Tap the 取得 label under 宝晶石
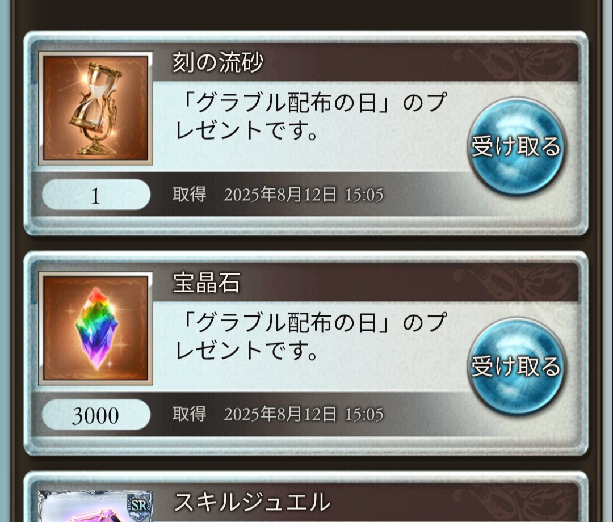The width and height of the screenshot is (613, 522). 189,414
